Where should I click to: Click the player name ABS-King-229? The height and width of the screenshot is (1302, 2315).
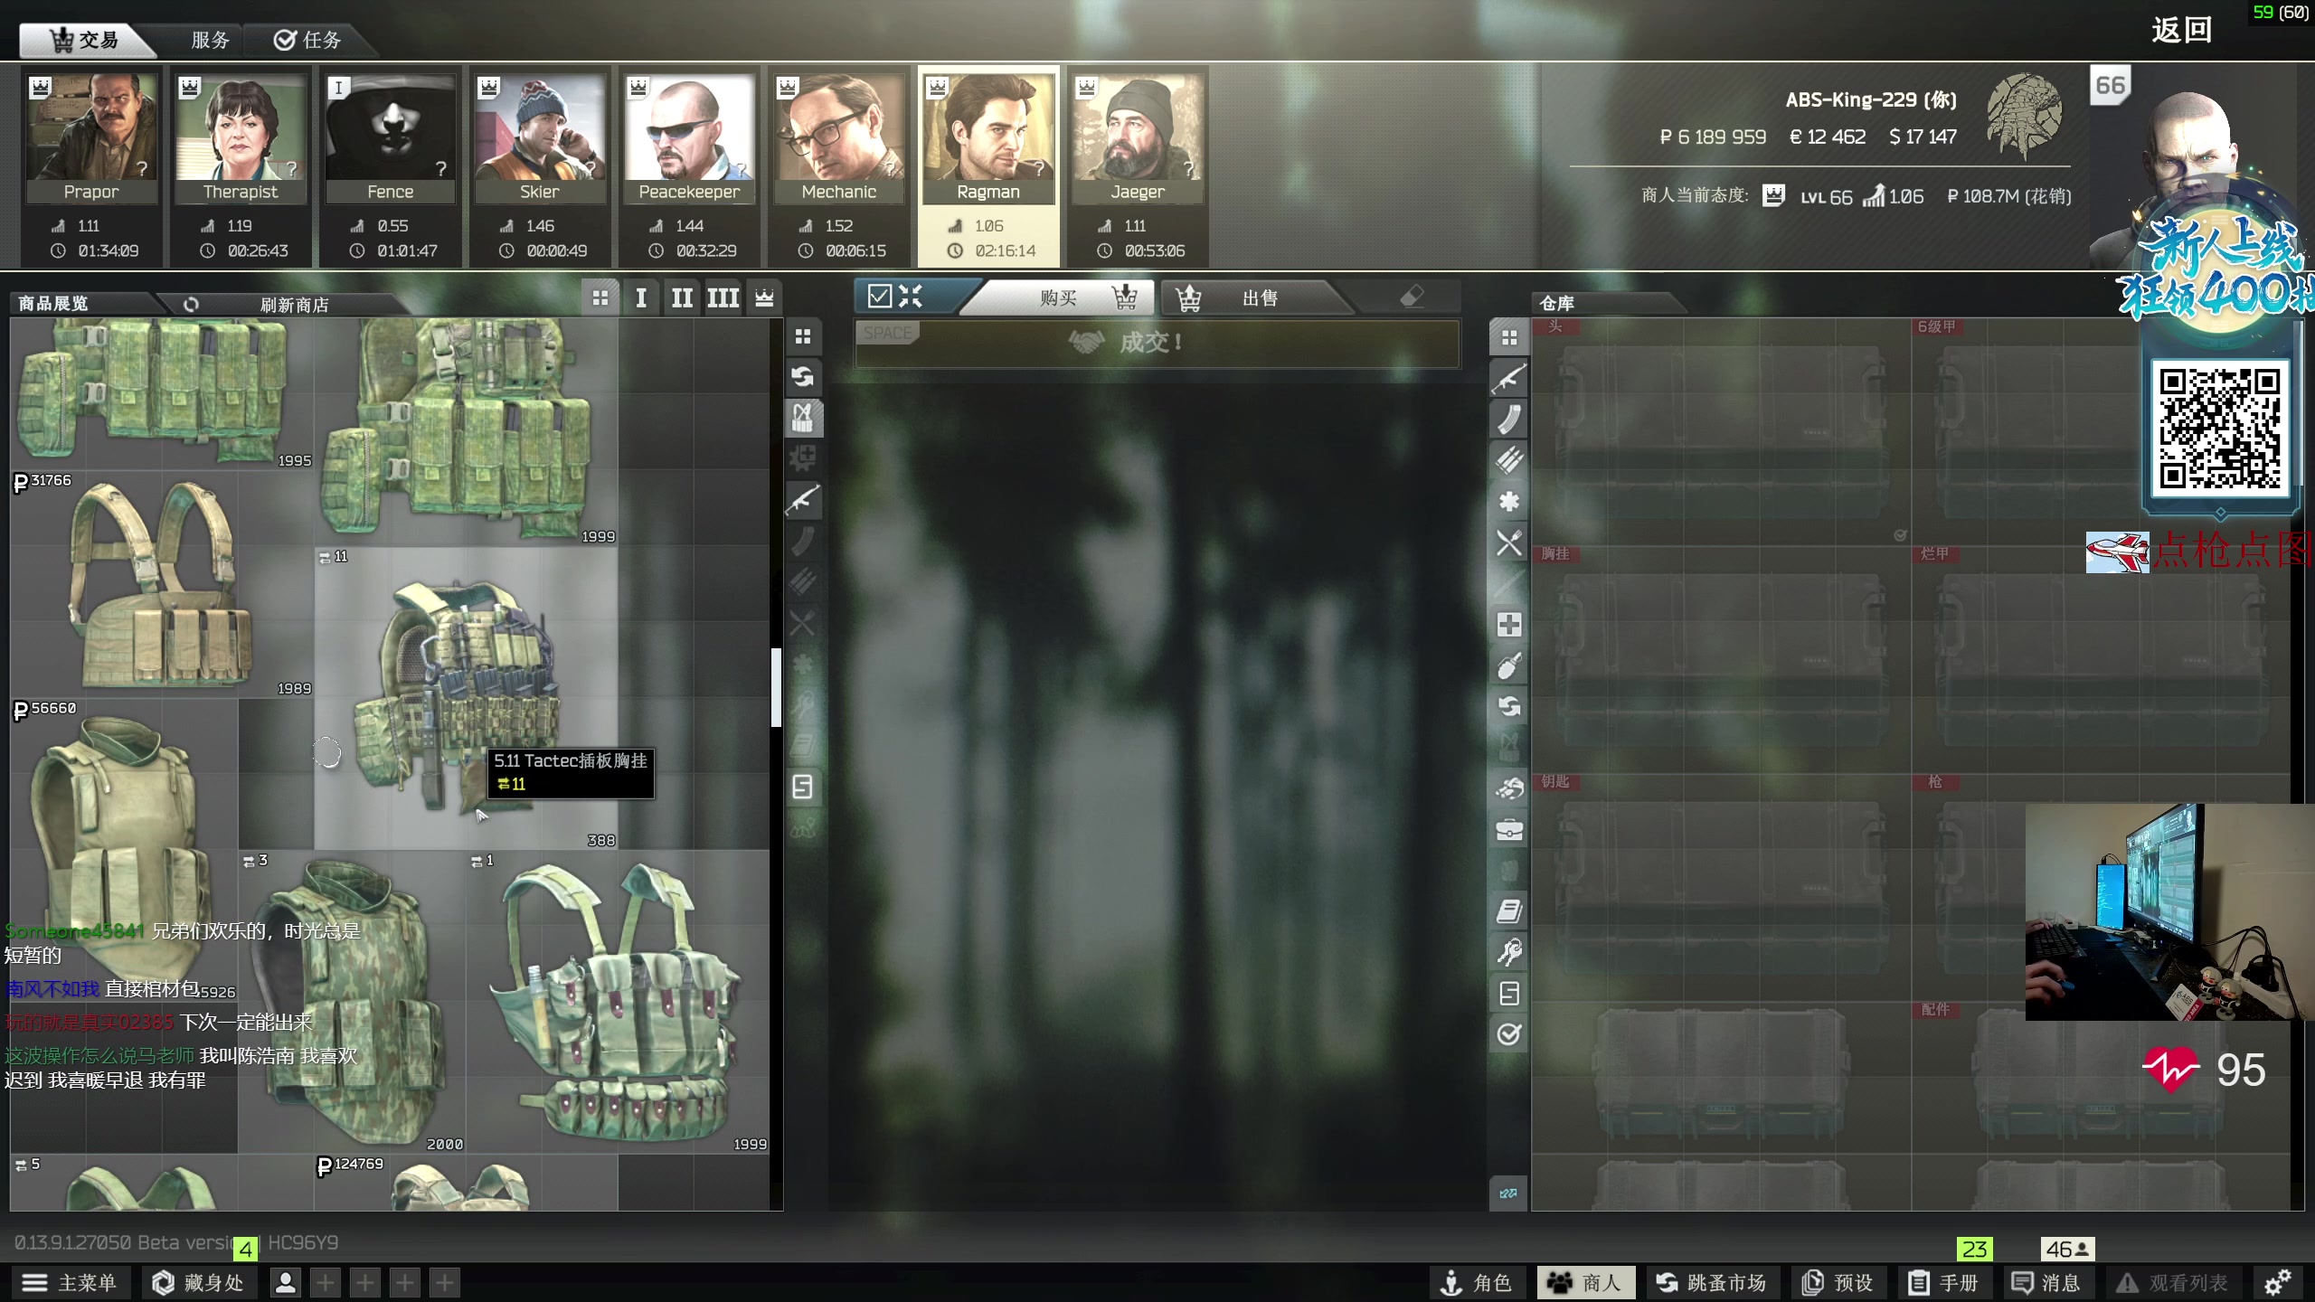pos(1870,99)
